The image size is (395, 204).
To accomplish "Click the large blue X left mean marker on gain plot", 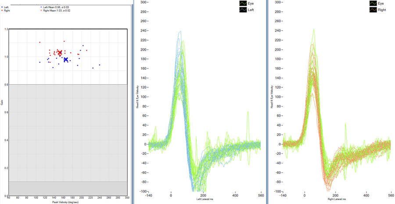I will pyautogui.click(x=66, y=59).
